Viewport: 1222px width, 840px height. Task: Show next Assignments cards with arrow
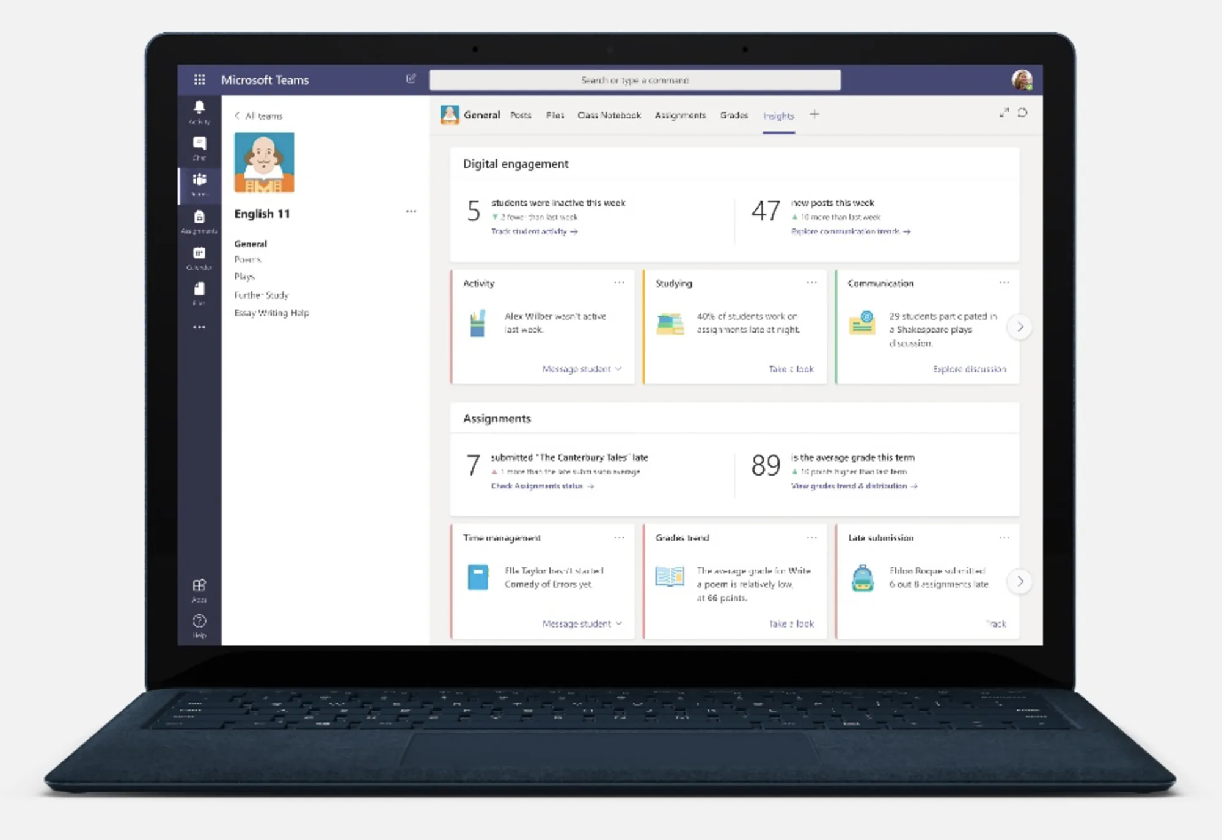coord(1020,582)
